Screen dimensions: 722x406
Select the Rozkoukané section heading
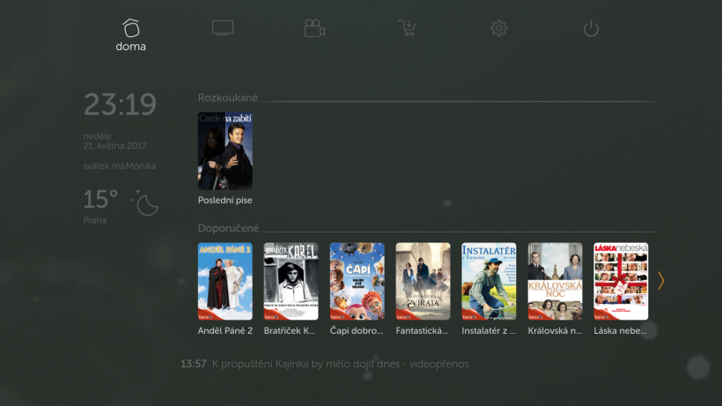(x=228, y=98)
